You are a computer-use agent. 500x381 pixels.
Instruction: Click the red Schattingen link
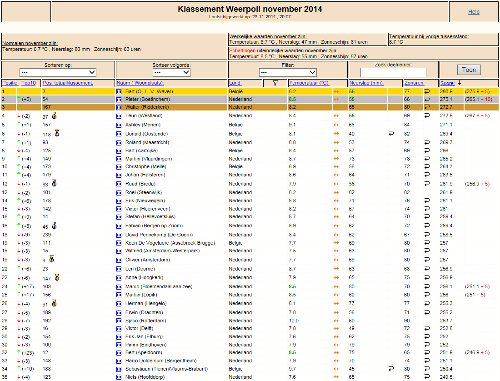click(x=242, y=50)
